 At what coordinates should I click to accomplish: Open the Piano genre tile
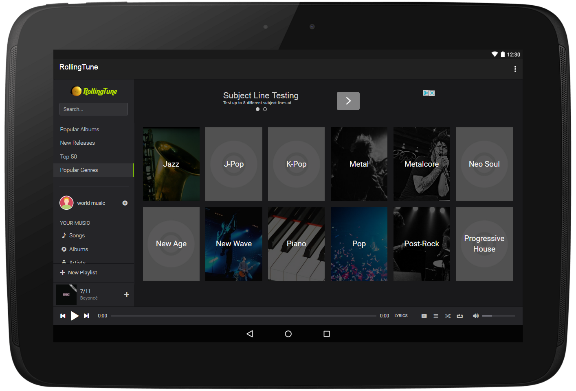click(x=296, y=244)
